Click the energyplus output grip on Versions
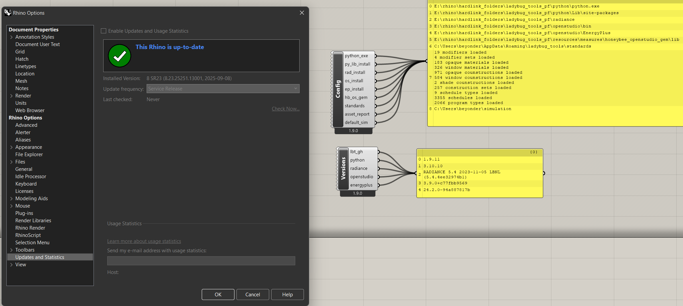Viewport: 683px width, 306px height. point(379,185)
